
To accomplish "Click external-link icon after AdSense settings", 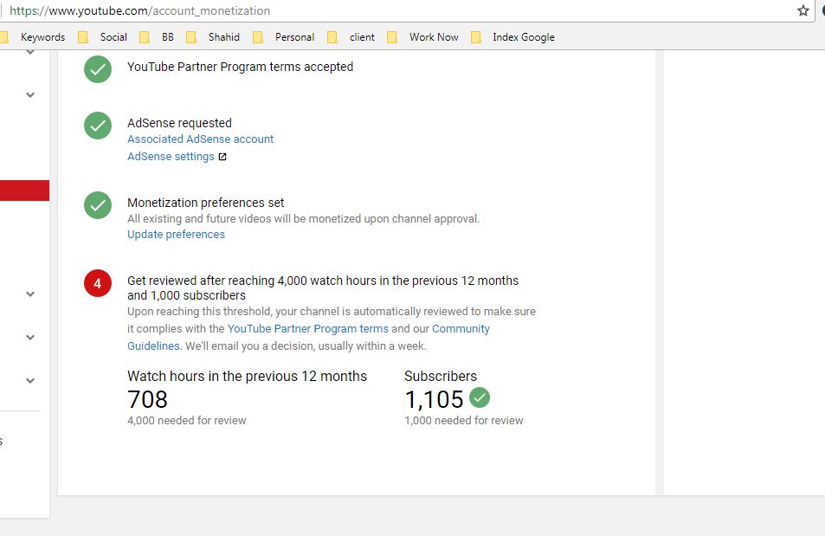I will (x=222, y=157).
